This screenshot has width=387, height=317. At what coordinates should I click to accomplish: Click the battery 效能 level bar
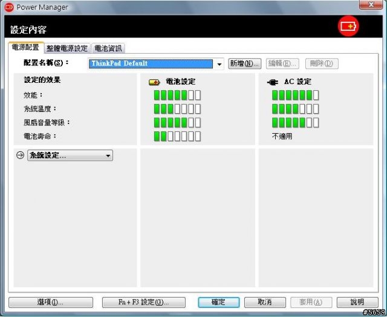click(177, 95)
